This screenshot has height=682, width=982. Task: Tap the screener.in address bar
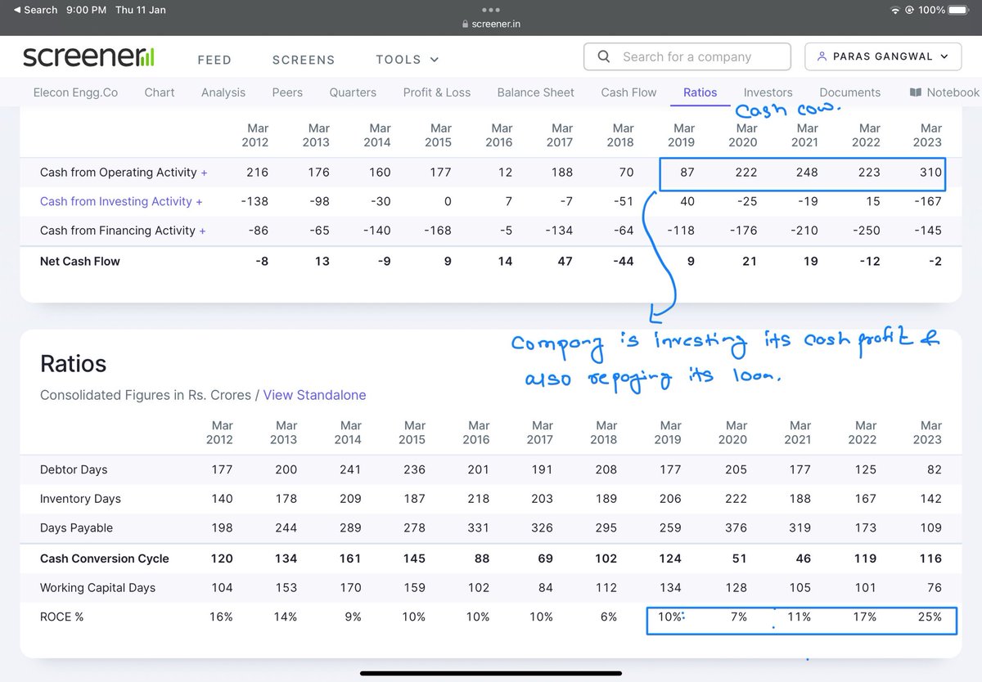(491, 25)
